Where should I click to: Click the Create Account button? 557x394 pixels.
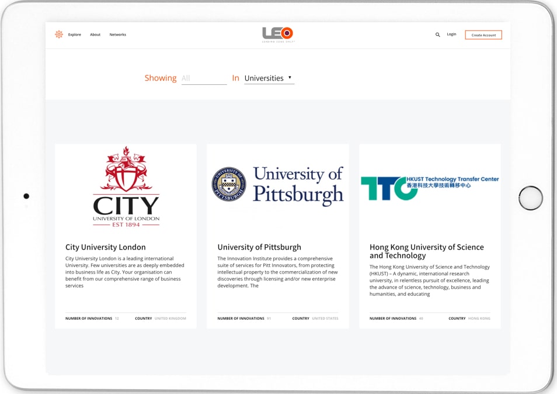[483, 35]
